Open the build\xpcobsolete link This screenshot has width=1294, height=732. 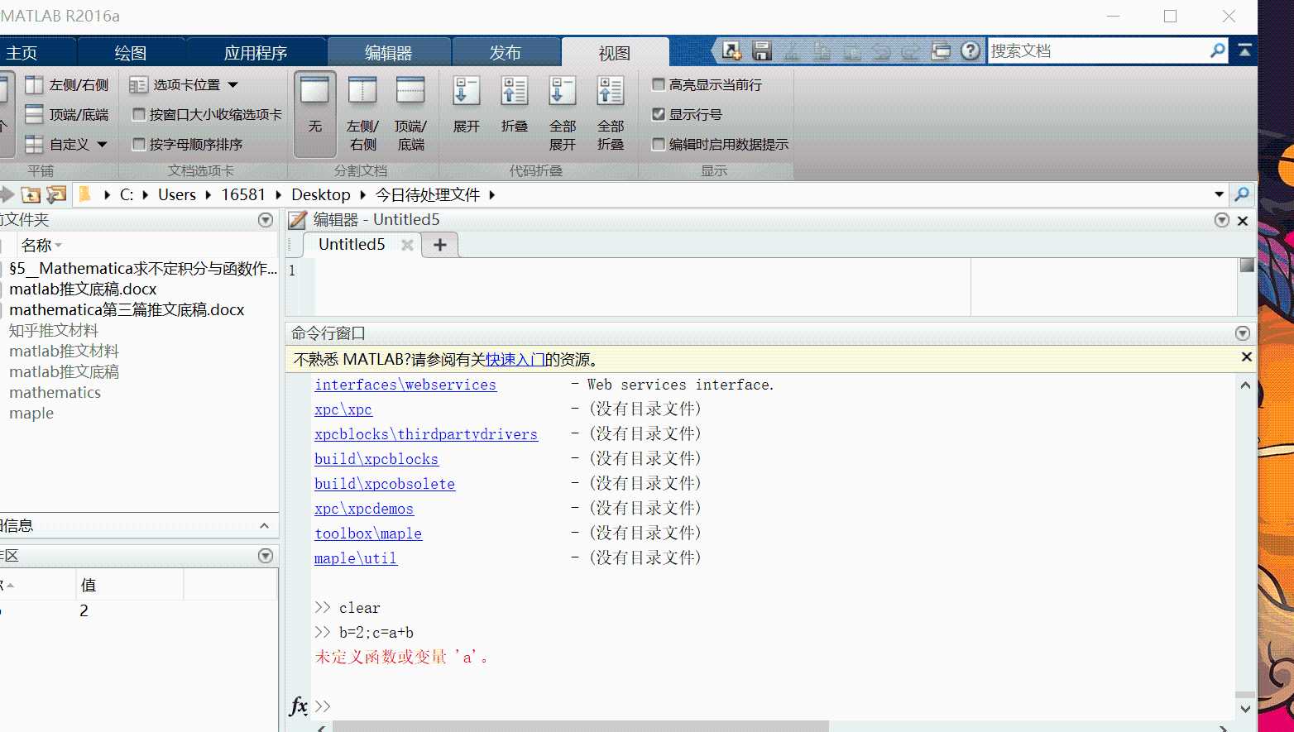click(385, 484)
